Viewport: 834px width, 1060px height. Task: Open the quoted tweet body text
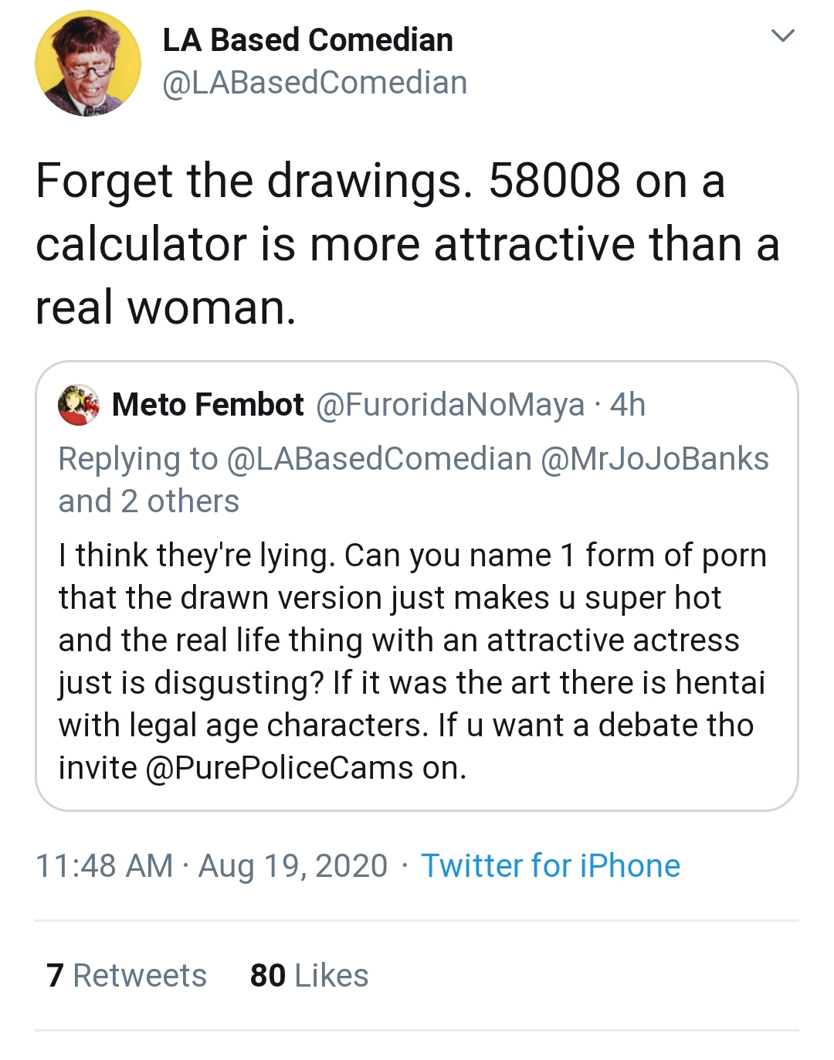point(412,661)
